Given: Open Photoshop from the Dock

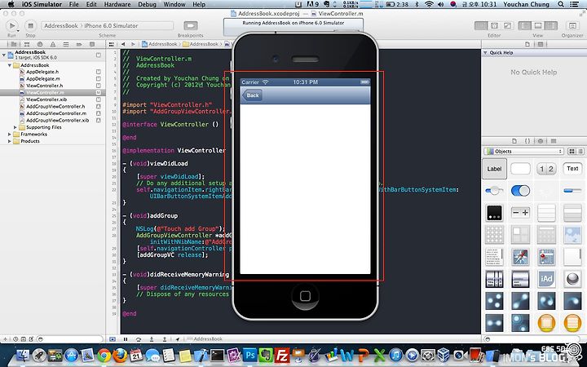Looking at the screenshot, I should tap(250, 355).
